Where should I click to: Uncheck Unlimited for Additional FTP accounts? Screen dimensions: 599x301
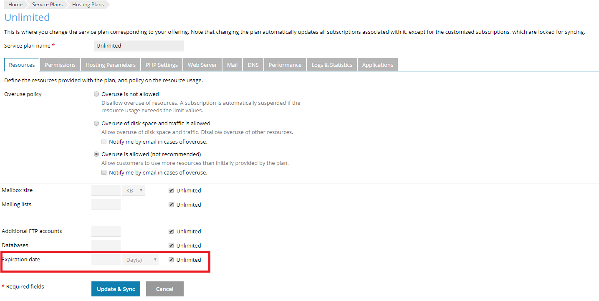171,231
